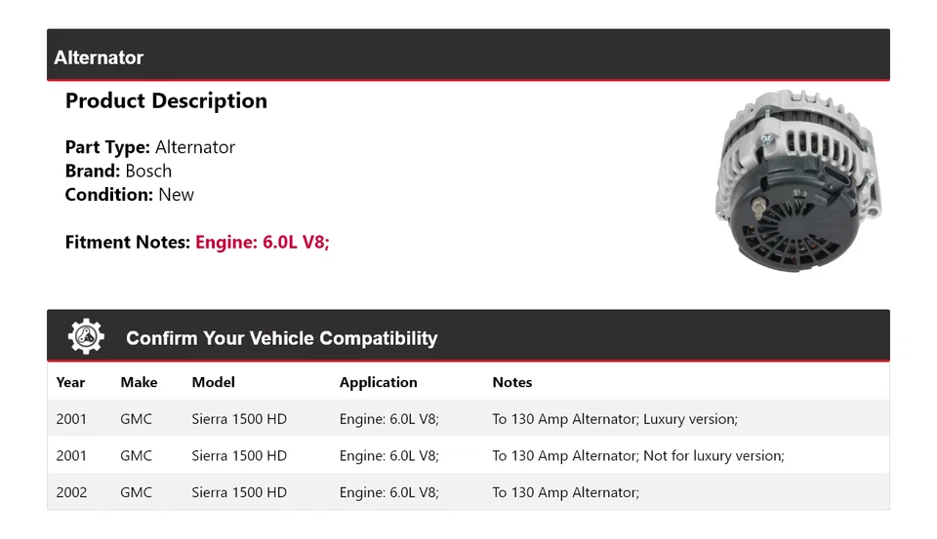Sort by the Year column header
The image size is (937, 539).
70,382
